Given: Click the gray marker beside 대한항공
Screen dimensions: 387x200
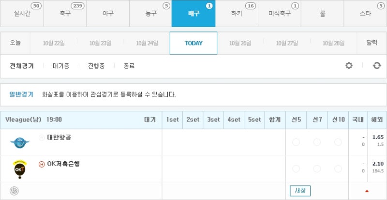Looking at the screenshot, I should tap(42, 138).
